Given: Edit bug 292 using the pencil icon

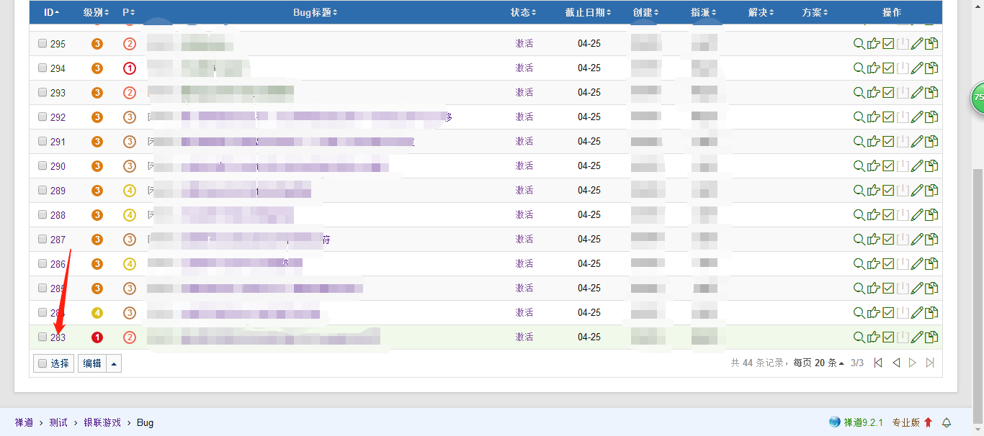Looking at the screenshot, I should coord(916,117).
